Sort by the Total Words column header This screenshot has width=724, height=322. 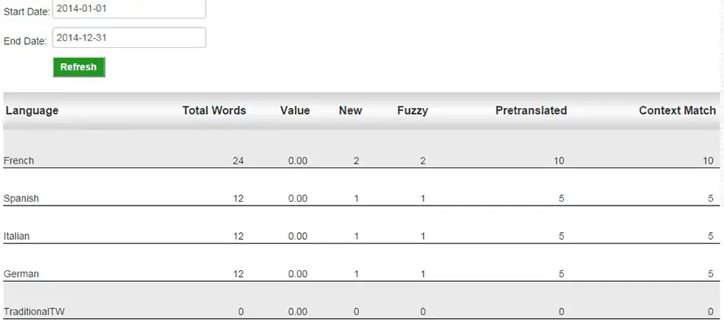click(214, 110)
